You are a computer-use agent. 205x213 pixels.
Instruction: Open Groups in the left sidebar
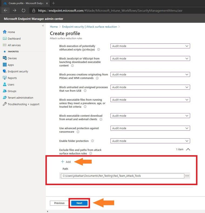(x=12, y=91)
